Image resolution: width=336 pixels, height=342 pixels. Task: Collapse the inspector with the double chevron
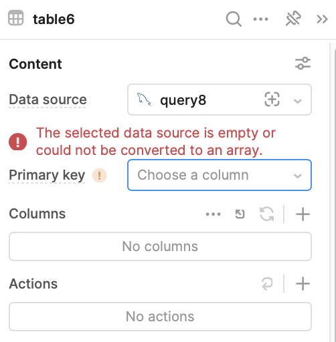[322, 19]
